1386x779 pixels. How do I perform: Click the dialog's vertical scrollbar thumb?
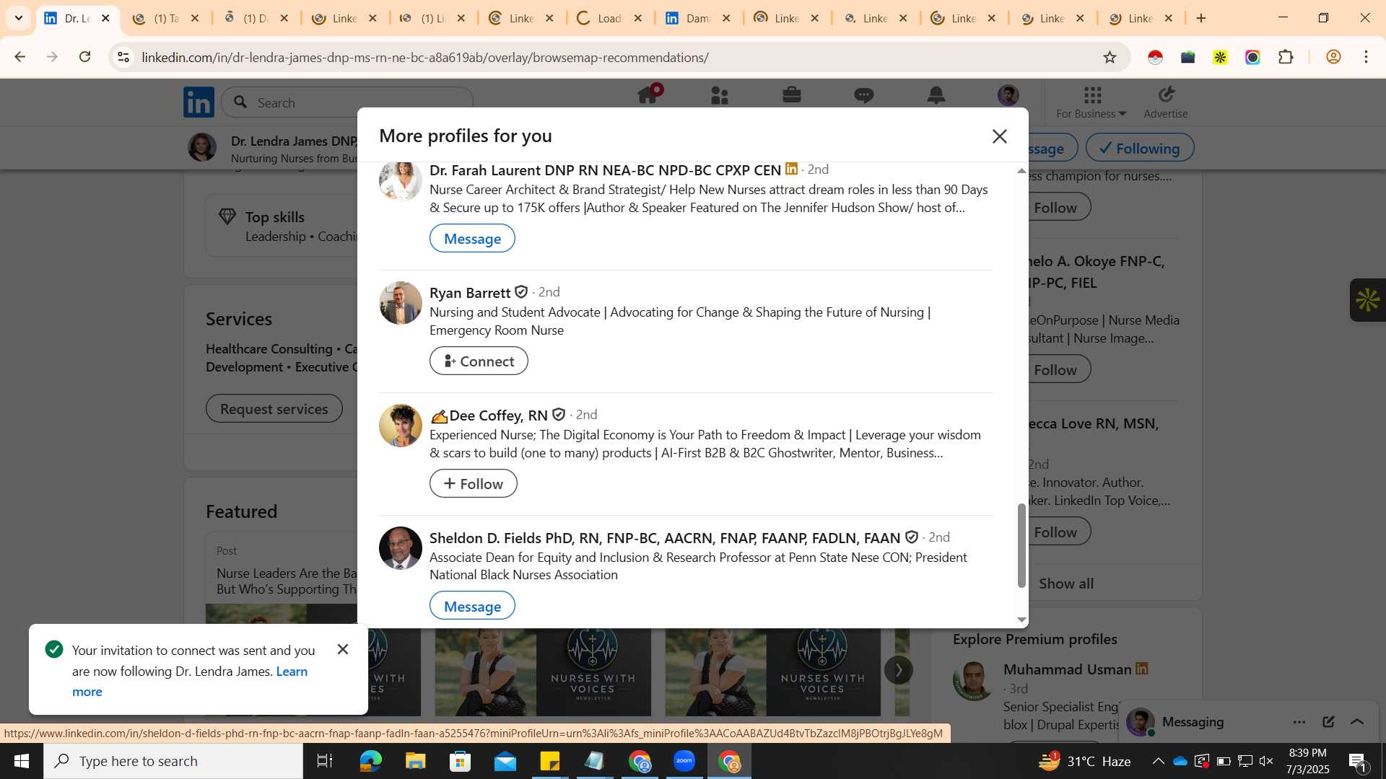[1021, 545]
